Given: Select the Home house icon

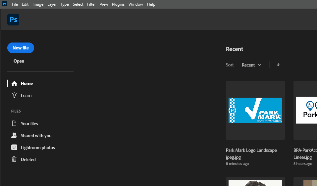Looking at the screenshot, I should 14,83.
